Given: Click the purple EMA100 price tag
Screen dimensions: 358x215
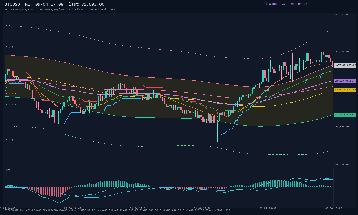Looking at the screenshot, I should click(x=345, y=81).
